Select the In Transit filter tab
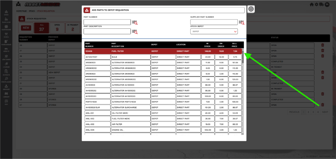 [x=73, y=28]
